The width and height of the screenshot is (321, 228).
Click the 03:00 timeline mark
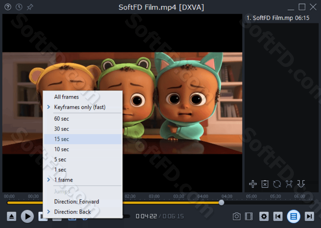[154, 196]
